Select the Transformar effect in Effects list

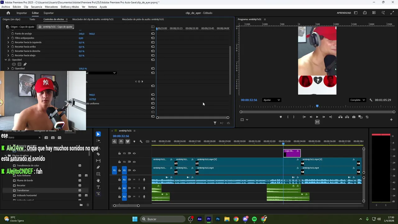23,190
